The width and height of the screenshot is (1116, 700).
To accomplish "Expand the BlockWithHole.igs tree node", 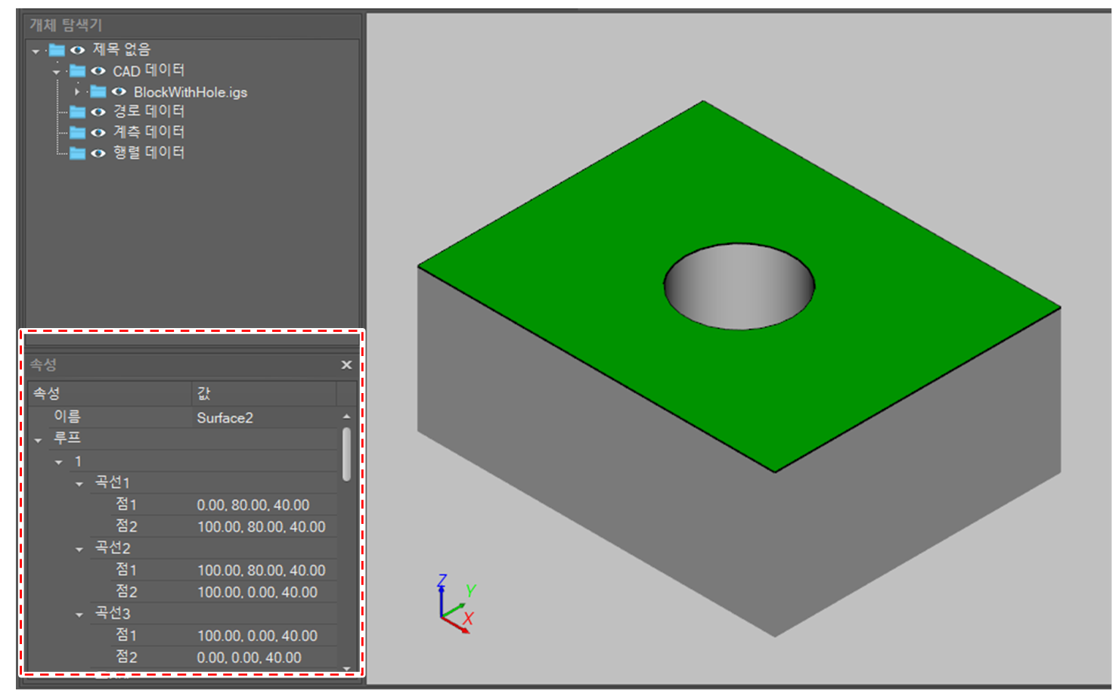I will coord(78,91).
